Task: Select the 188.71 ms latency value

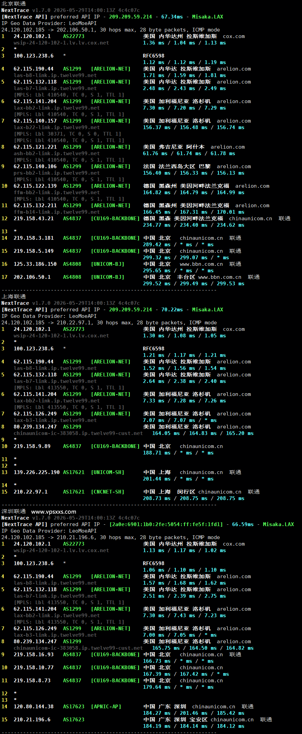Action: 157,453
